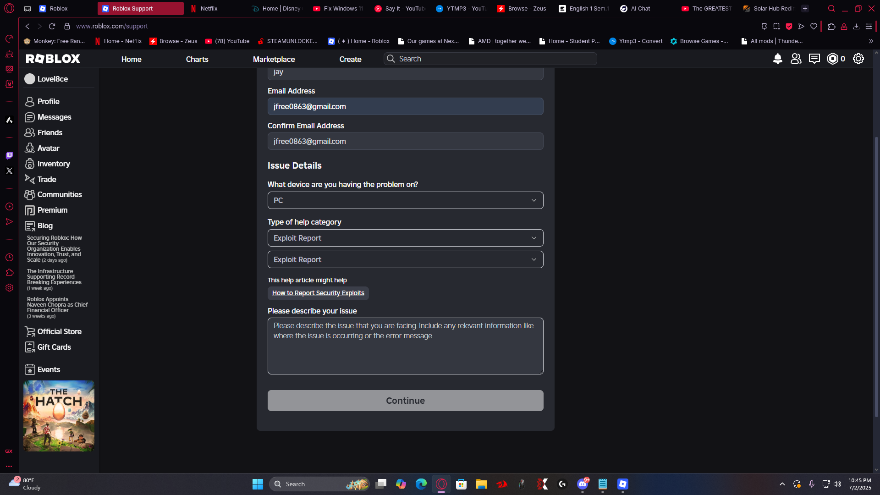Viewport: 880px width, 495px height.
Task: Take snapshot using browser toolbar icon
Action: pos(776,27)
